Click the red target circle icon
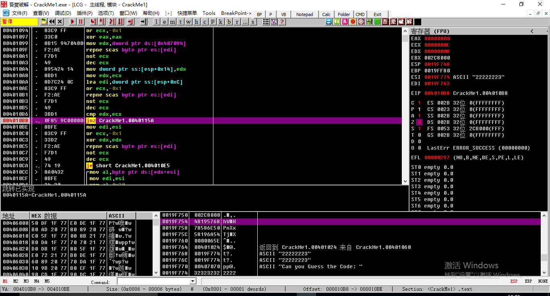Screen dimensions: 550x296 pos(361,22)
